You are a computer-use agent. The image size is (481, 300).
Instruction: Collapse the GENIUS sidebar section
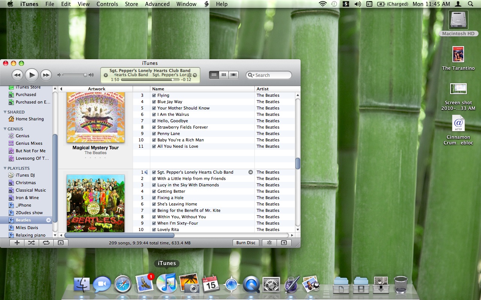click(5, 129)
